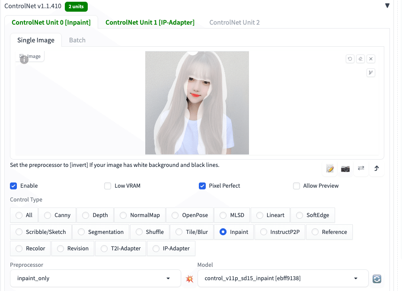
Task: Click the upward arrow send dimensions icon
Action: tap(376, 169)
